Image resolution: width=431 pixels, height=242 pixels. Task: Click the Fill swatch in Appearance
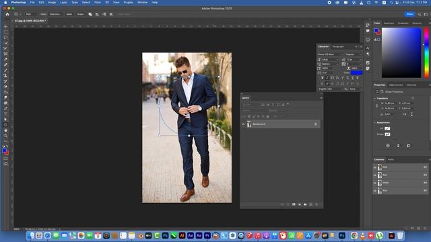point(387,128)
